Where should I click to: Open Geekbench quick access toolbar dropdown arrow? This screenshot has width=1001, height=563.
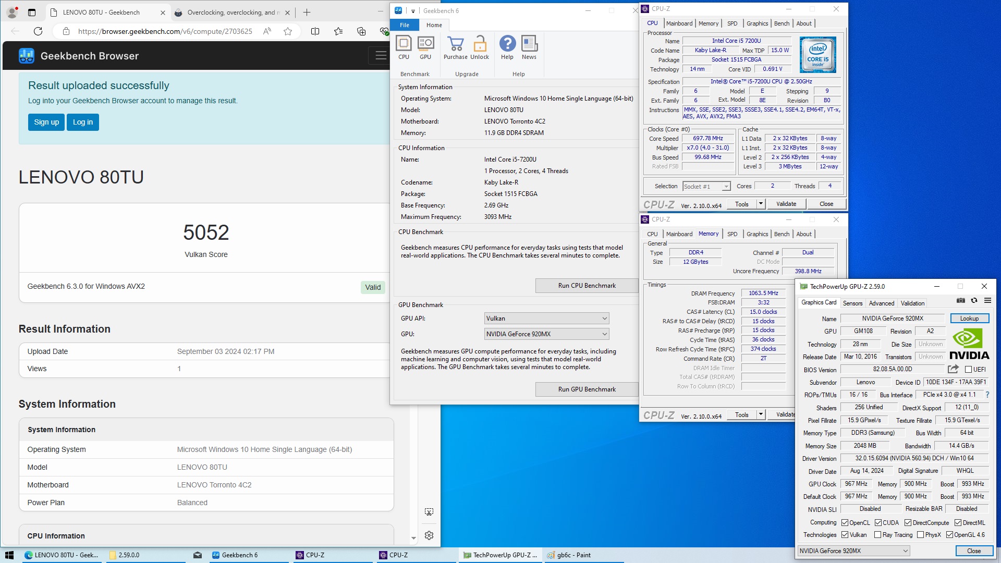tap(413, 11)
